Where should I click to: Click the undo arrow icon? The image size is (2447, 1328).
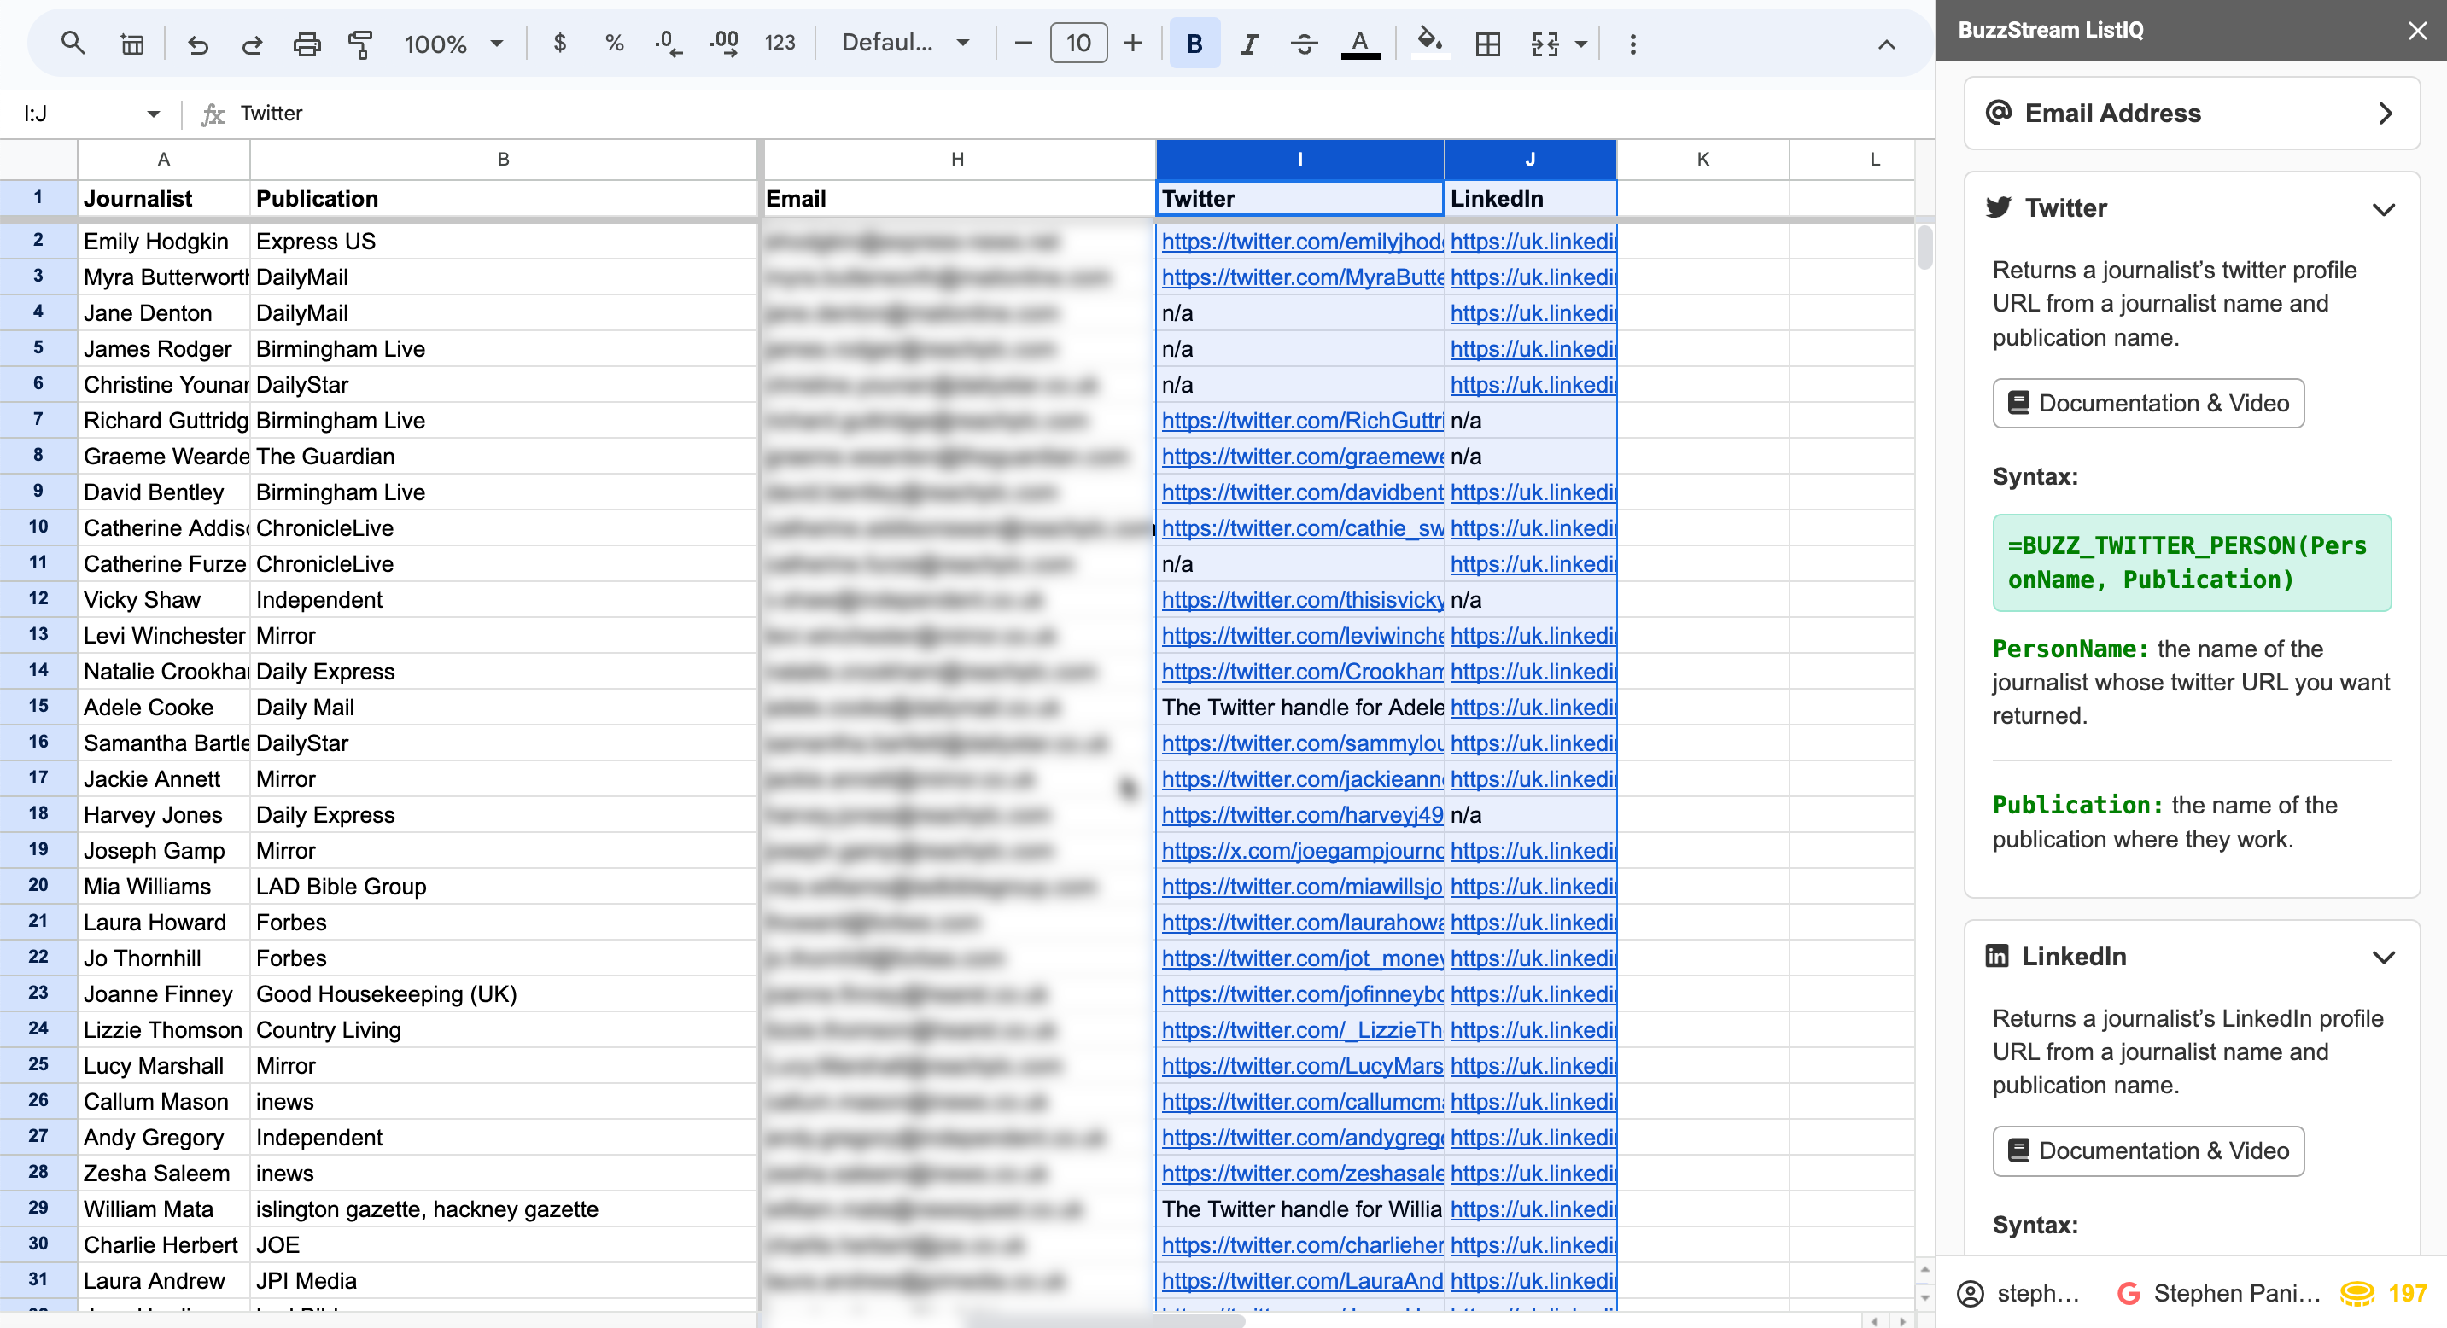tap(197, 44)
